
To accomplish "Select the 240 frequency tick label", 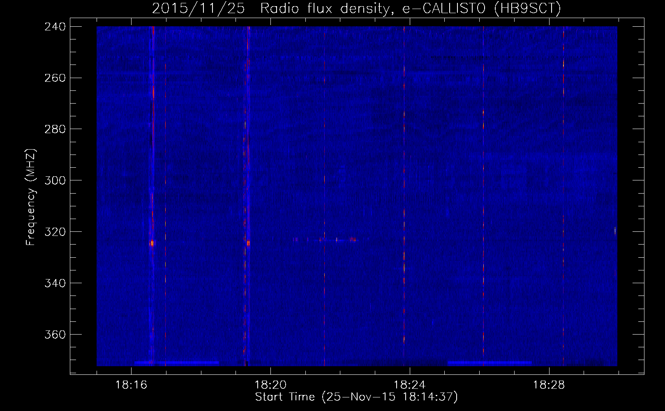I will pos(55,27).
